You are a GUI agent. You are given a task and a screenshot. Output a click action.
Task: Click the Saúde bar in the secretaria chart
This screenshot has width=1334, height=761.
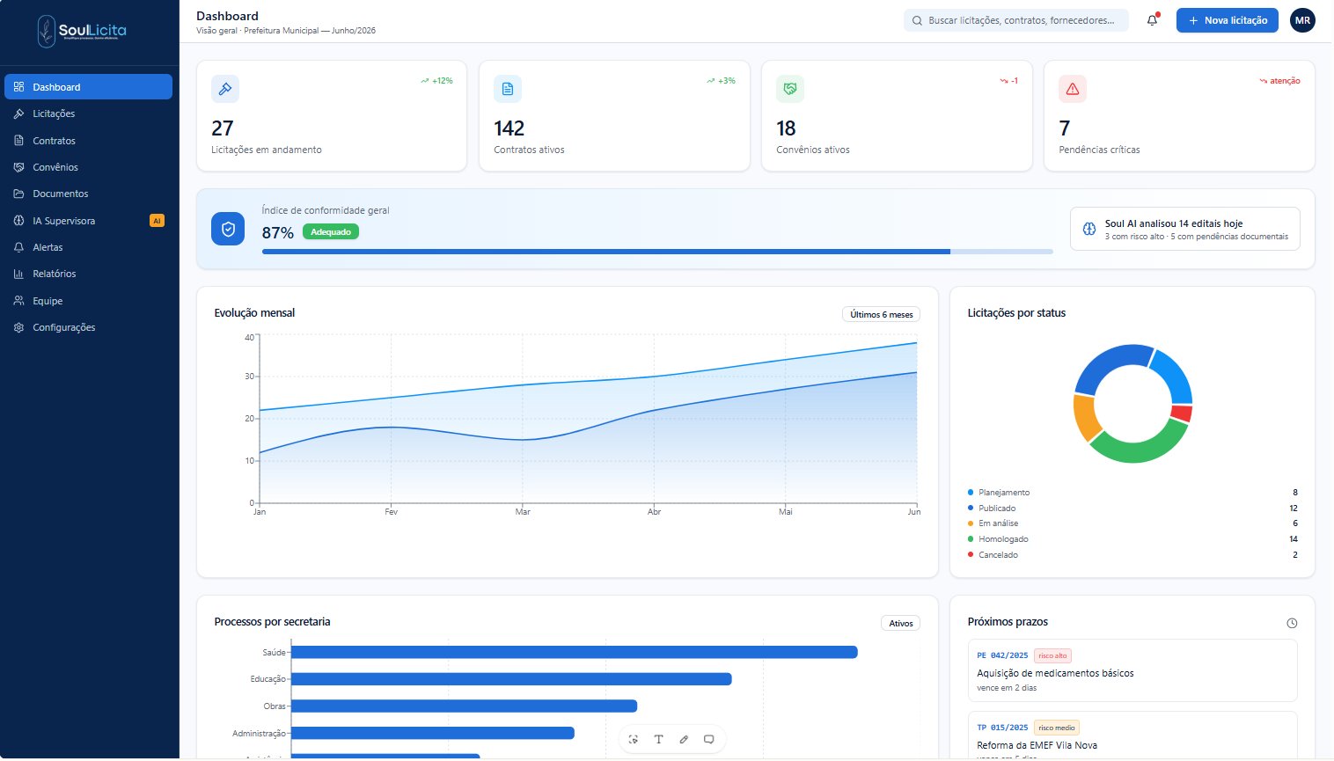coord(575,652)
